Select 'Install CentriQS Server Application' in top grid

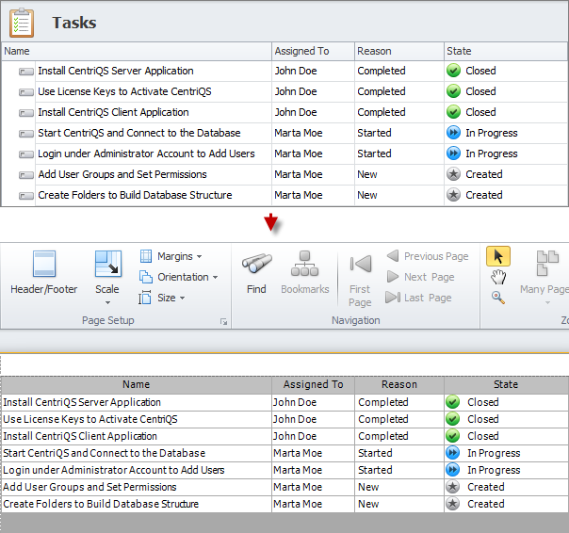point(116,71)
